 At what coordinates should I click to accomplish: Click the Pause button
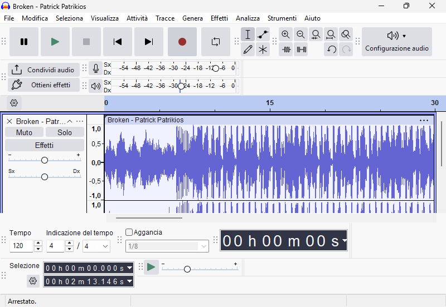click(24, 42)
